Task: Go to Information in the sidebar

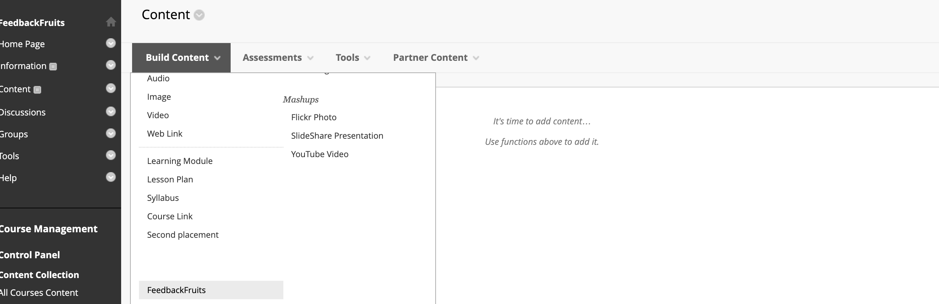Action: pos(23,66)
